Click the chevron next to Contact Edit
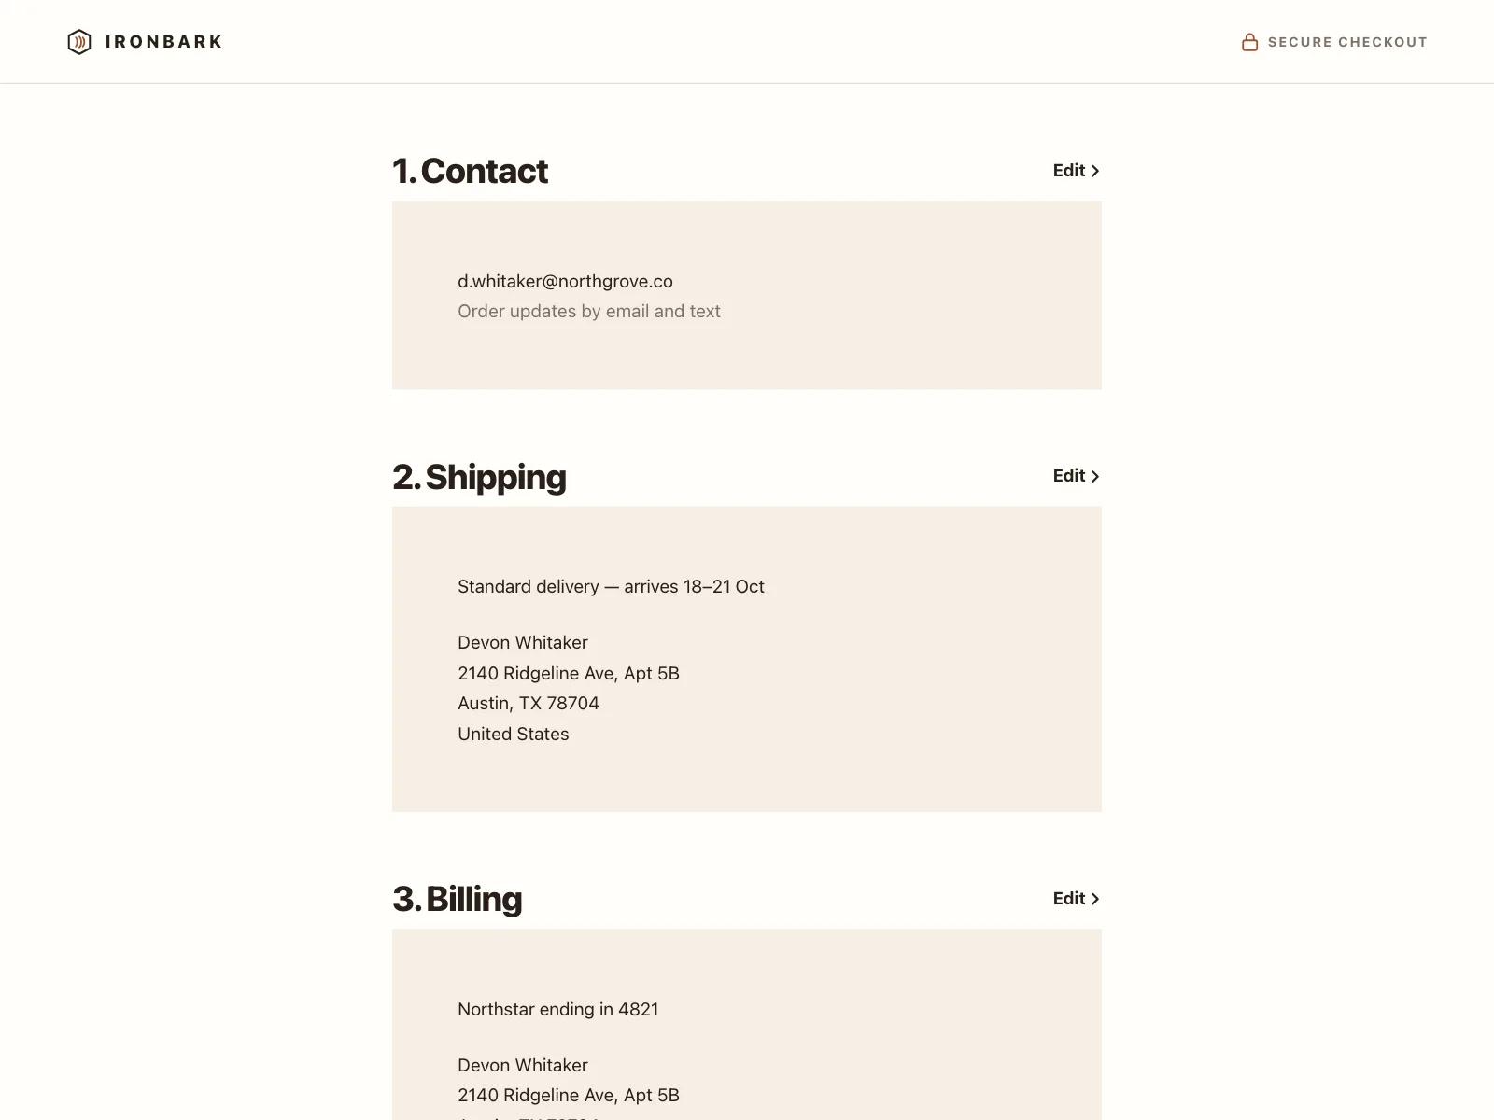The width and height of the screenshot is (1494, 1120). 1095,171
